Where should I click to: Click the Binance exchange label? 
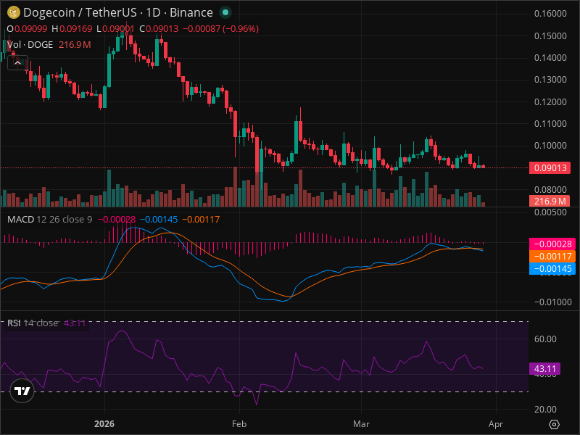[191, 12]
